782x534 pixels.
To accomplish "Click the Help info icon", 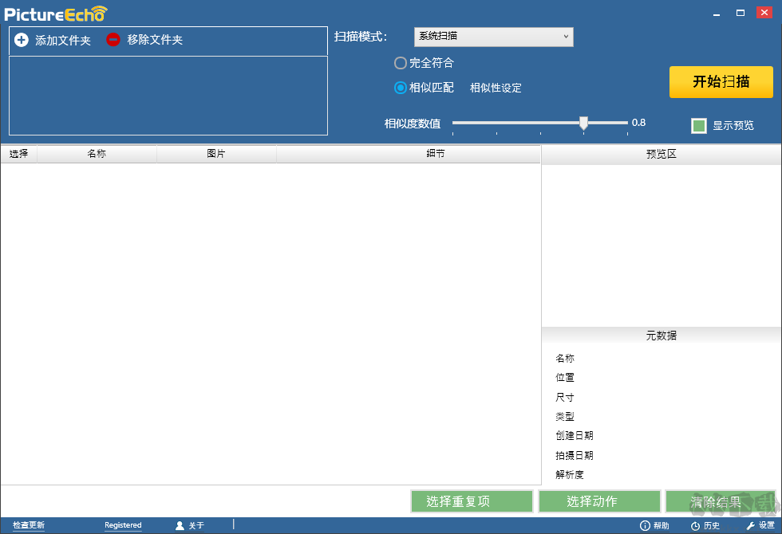I will [645, 525].
